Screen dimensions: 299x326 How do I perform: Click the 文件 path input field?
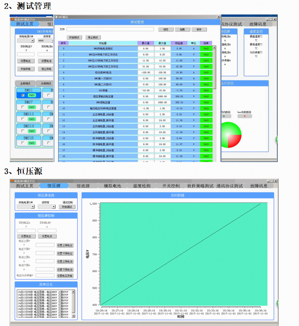[111, 29]
